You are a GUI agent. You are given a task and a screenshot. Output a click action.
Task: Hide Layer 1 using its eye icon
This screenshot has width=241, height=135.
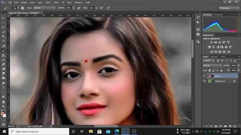(x=204, y=76)
